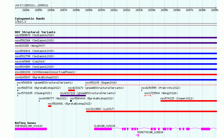Click nsv6098777 (Wu2021) label
Screen dimensions: 224x138
pos(53,98)
